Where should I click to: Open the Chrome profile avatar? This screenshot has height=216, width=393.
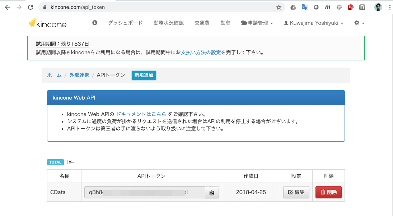pos(378,7)
